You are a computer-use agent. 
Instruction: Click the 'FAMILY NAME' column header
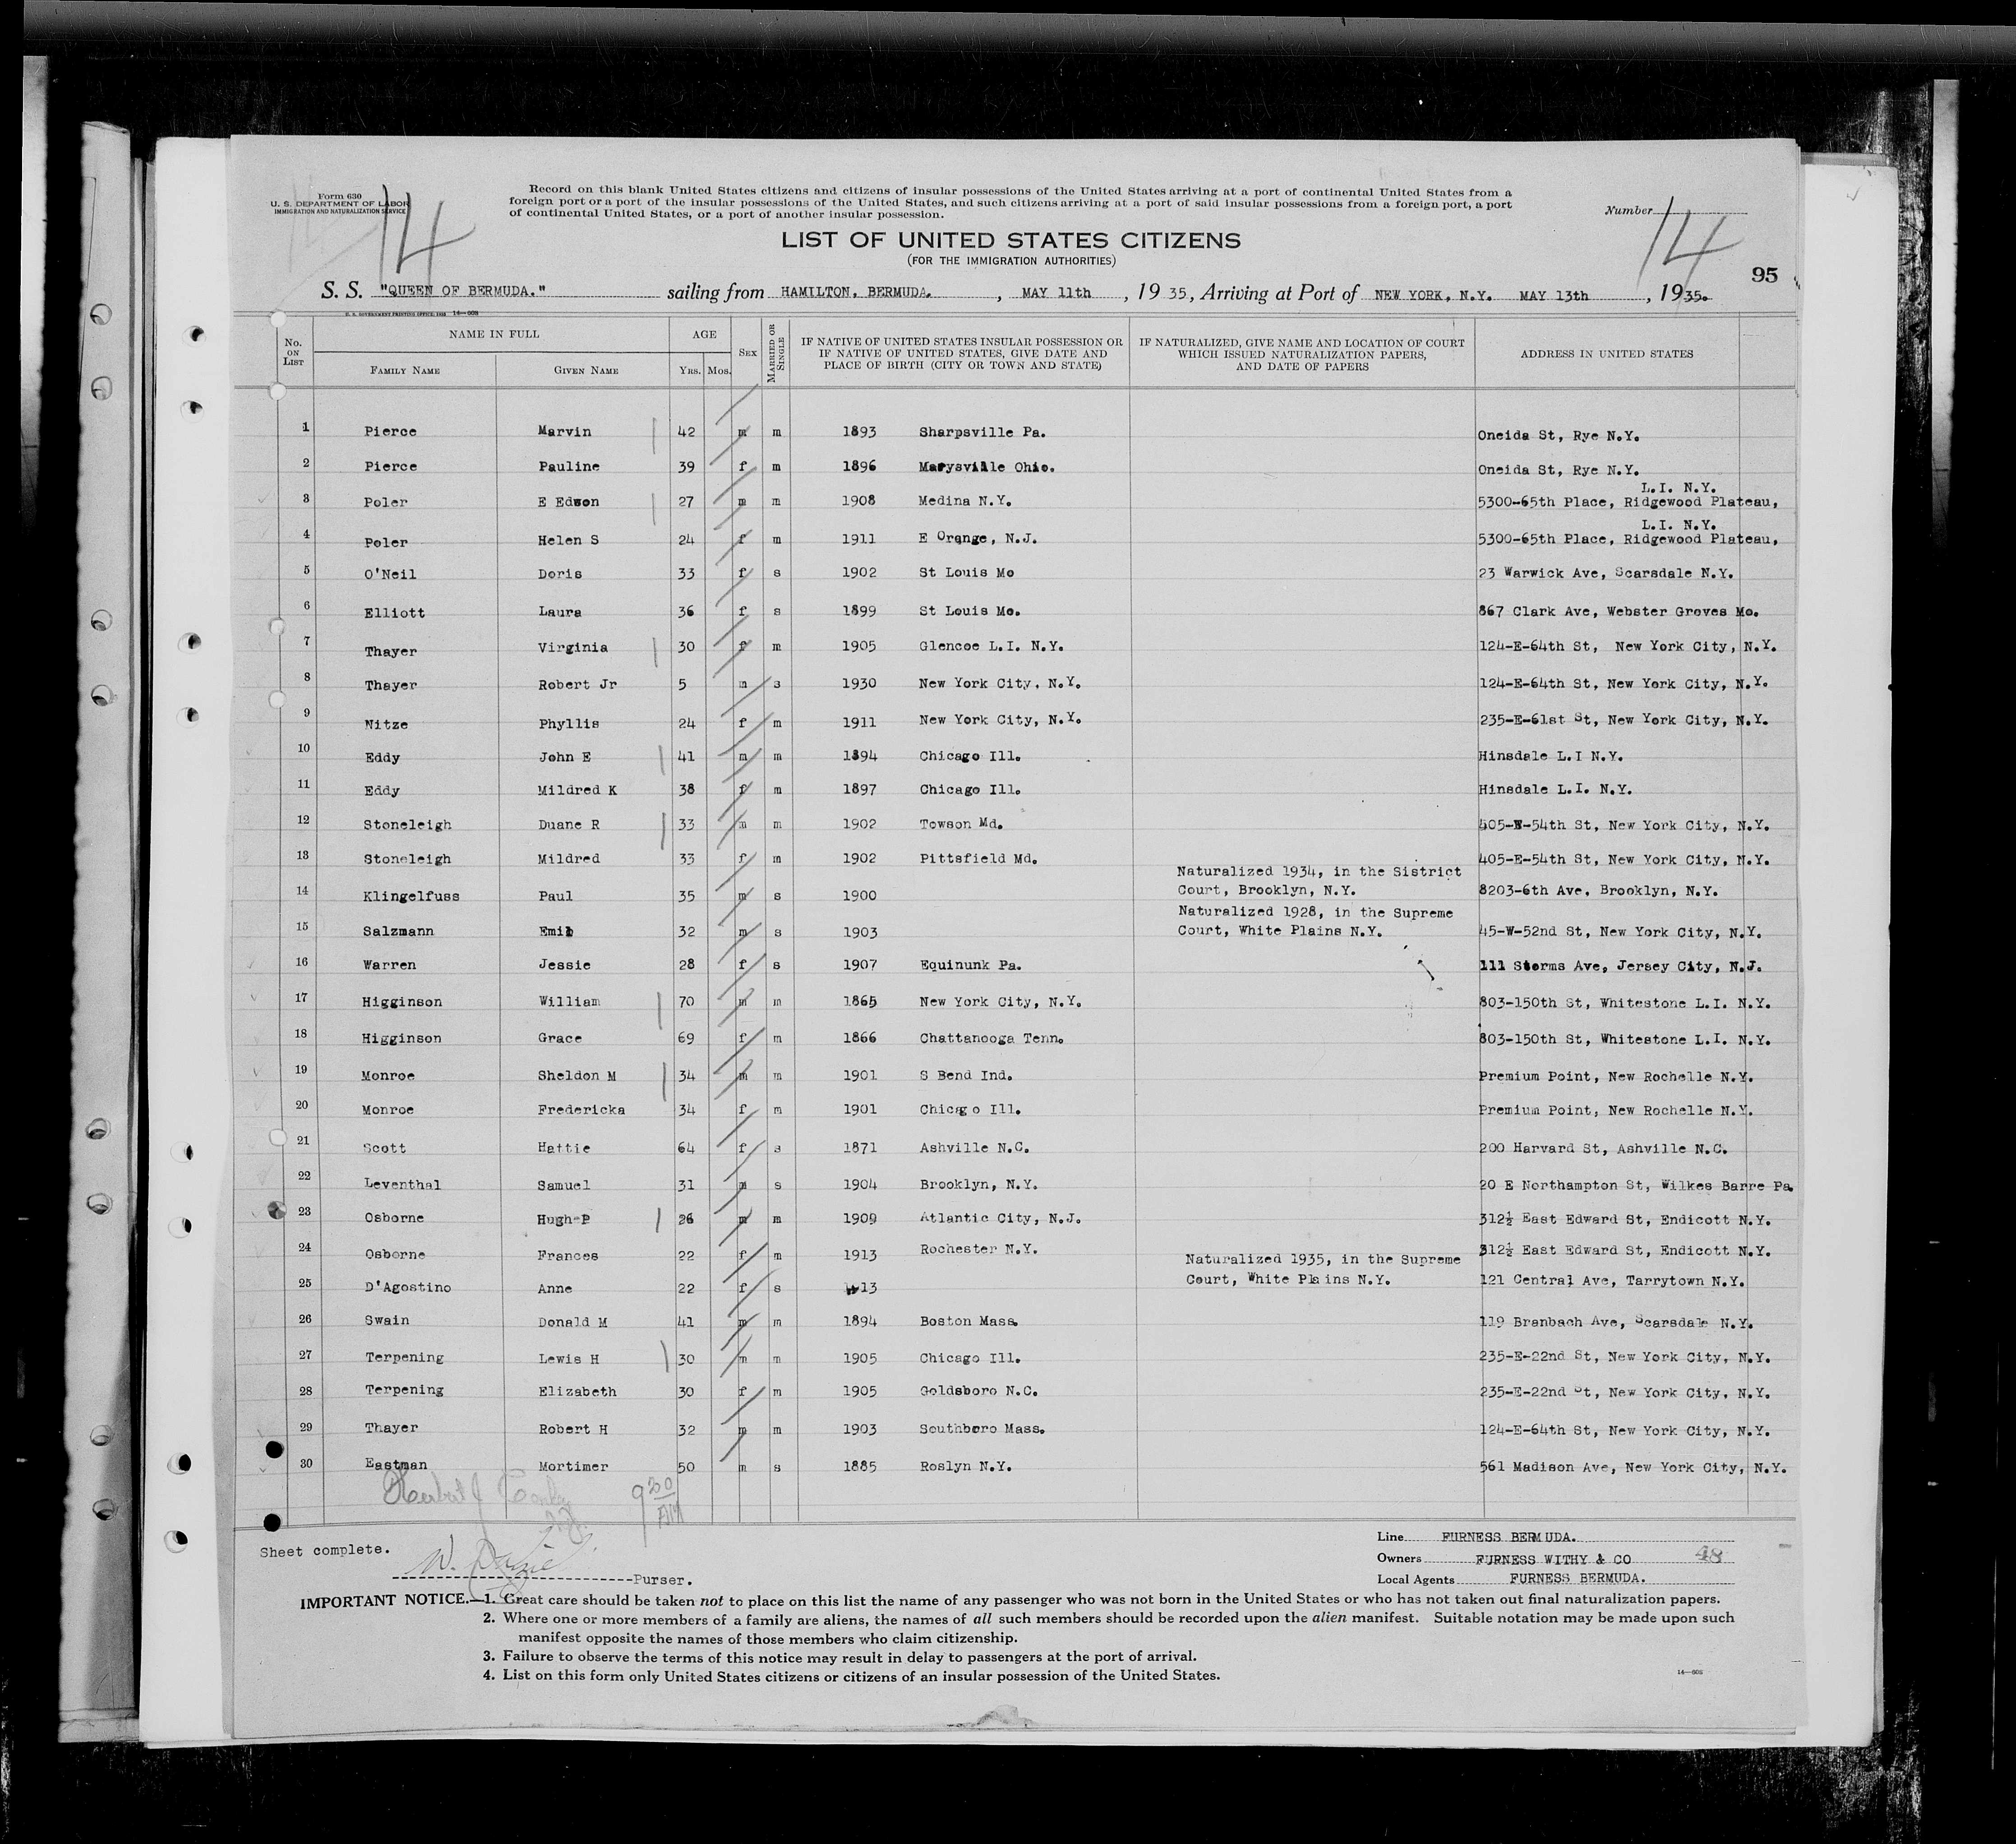(405, 370)
